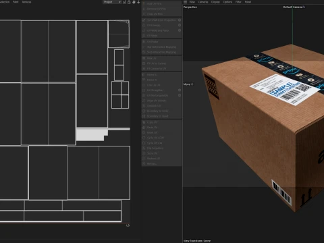Screen dimensions: 324x243
Task: Open options gear next to UV Rectangularize
Action: pos(180,95)
